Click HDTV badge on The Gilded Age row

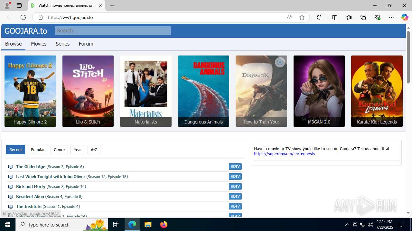(235, 167)
